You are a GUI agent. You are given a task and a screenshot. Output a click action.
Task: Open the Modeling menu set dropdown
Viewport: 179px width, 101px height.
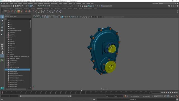point(6,6)
